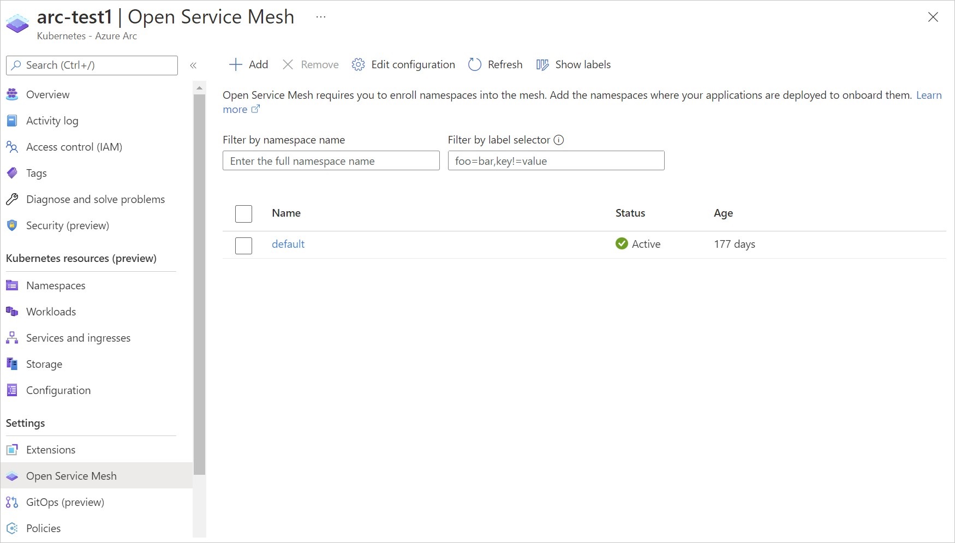The height and width of the screenshot is (543, 955).
Task: Click the Tags icon in sidebar
Action: click(x=12, y=173)
